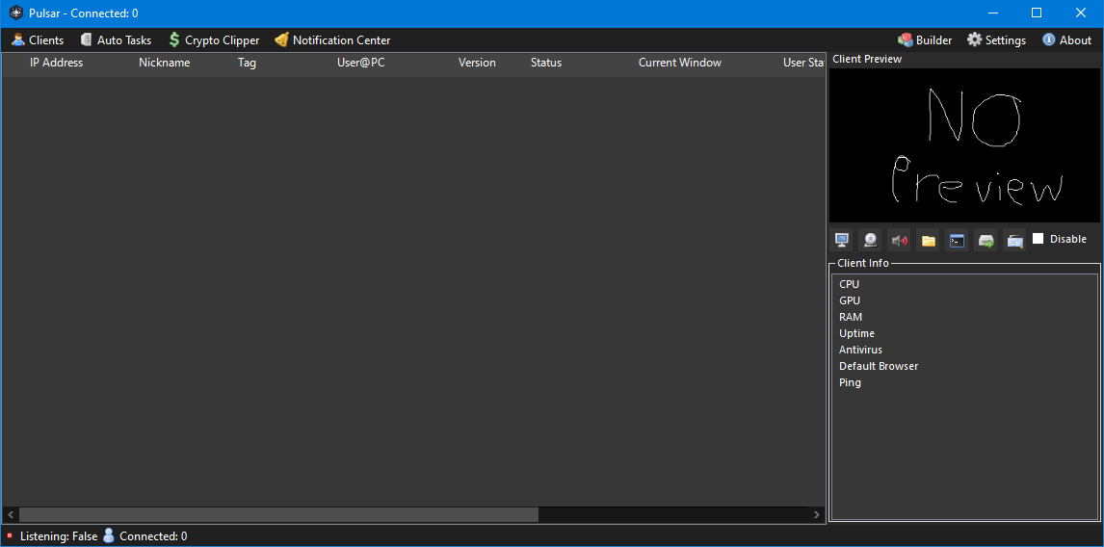
Task: Open the About menu item
Action: pos(1066,40)
